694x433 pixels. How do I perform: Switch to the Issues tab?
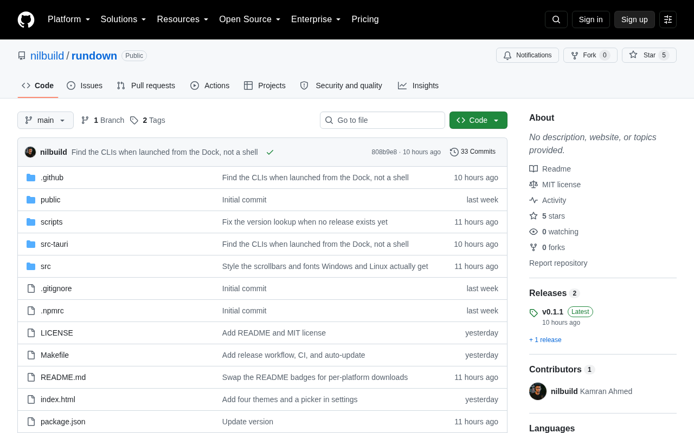[85, 86]
